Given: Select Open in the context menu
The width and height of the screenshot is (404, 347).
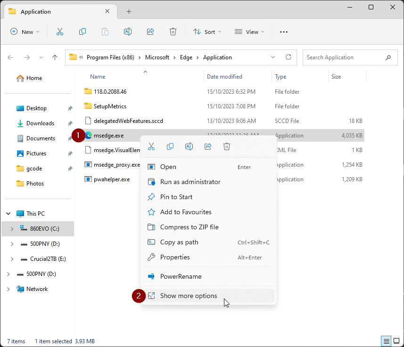Looking at the screenshot, I should click(208, 167).
